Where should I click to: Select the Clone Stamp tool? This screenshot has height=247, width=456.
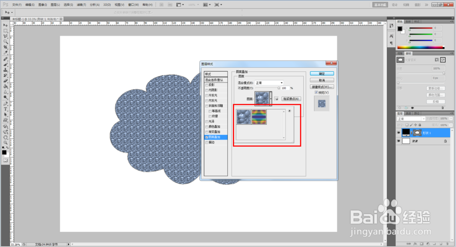5,70
